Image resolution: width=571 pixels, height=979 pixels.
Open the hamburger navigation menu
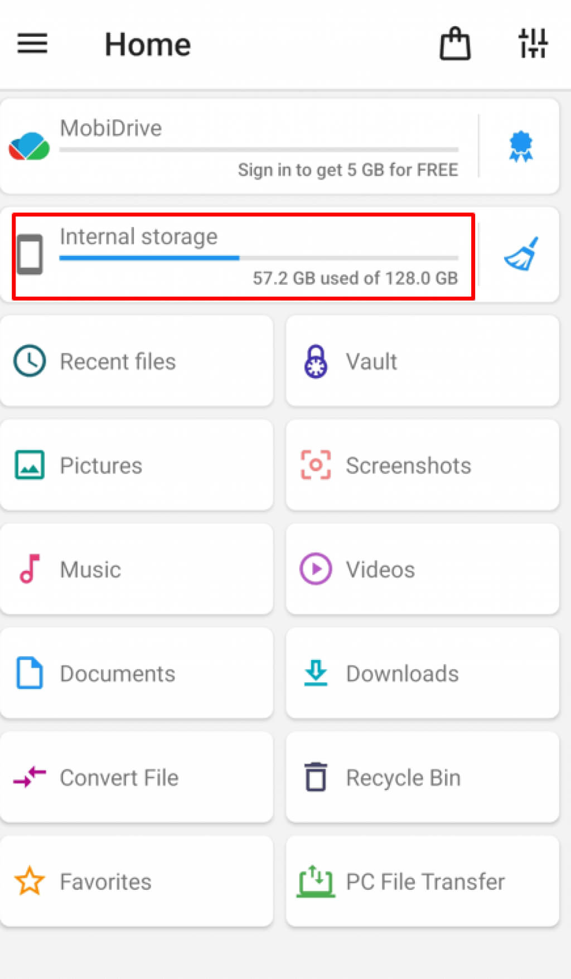click(32, 43)
